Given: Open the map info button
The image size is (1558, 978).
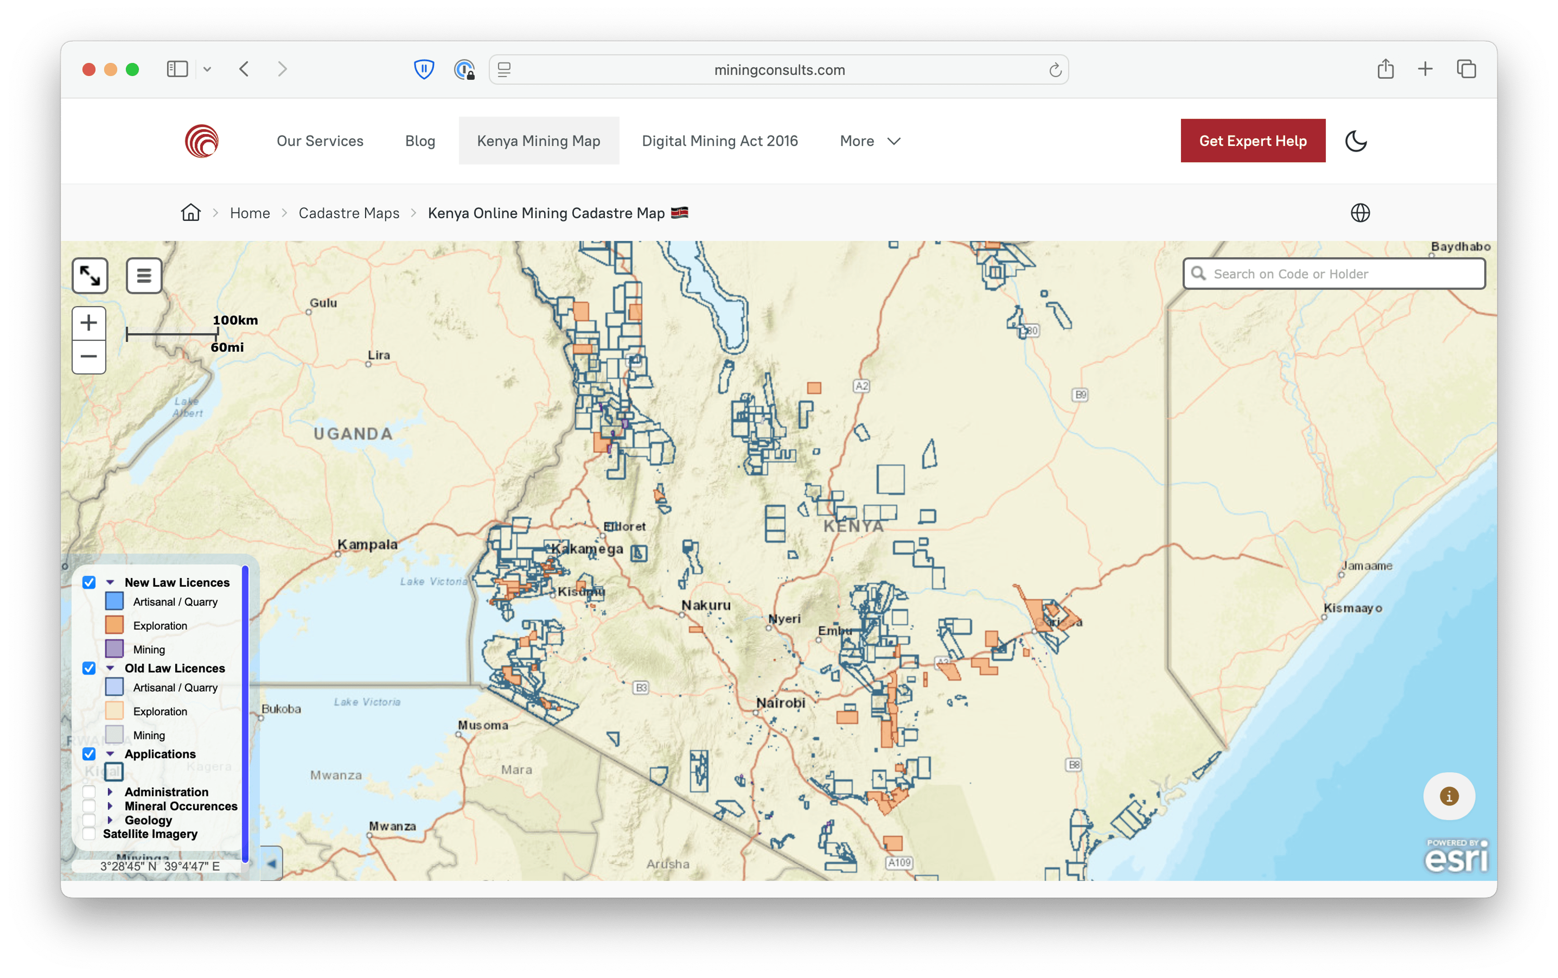Looking at the screenshot, I should tap(1449, 796).
